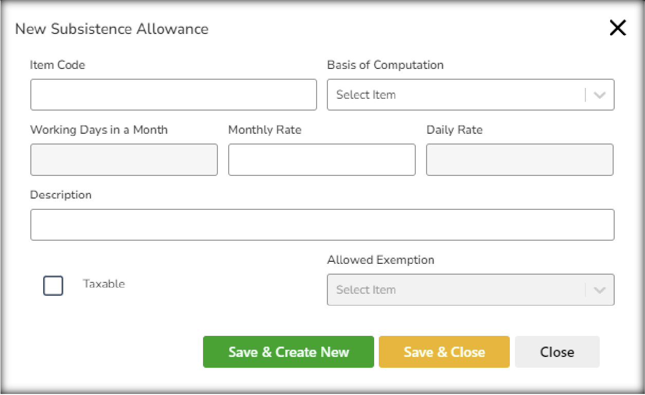Click the Description label
Image resolution: width=645 pixels, height=395 pixels.
point(61,195)
